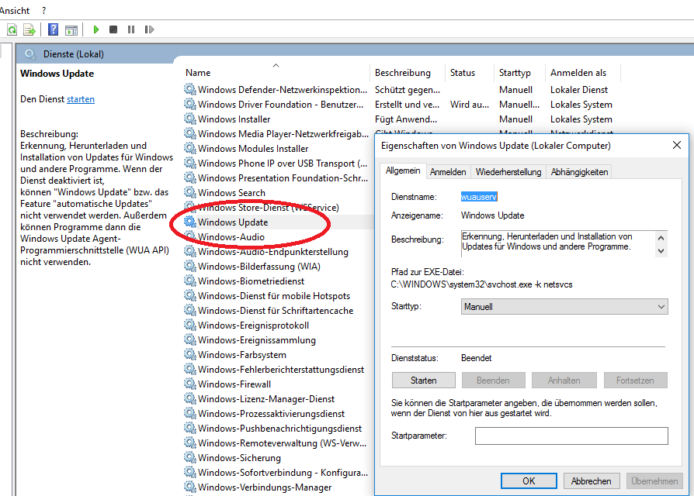
Task: Select Windows-Dienst für mobile Hotspots
Action: tap(274, 295)
